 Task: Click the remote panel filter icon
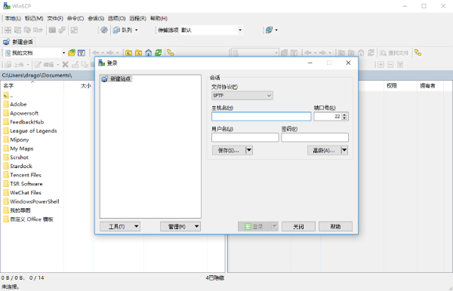[294, 53]
